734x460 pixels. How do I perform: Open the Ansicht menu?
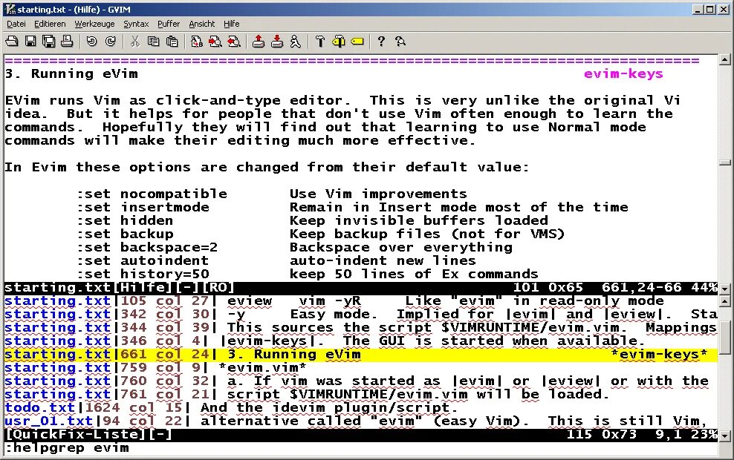pyautogui.click(x=202, y=24)
